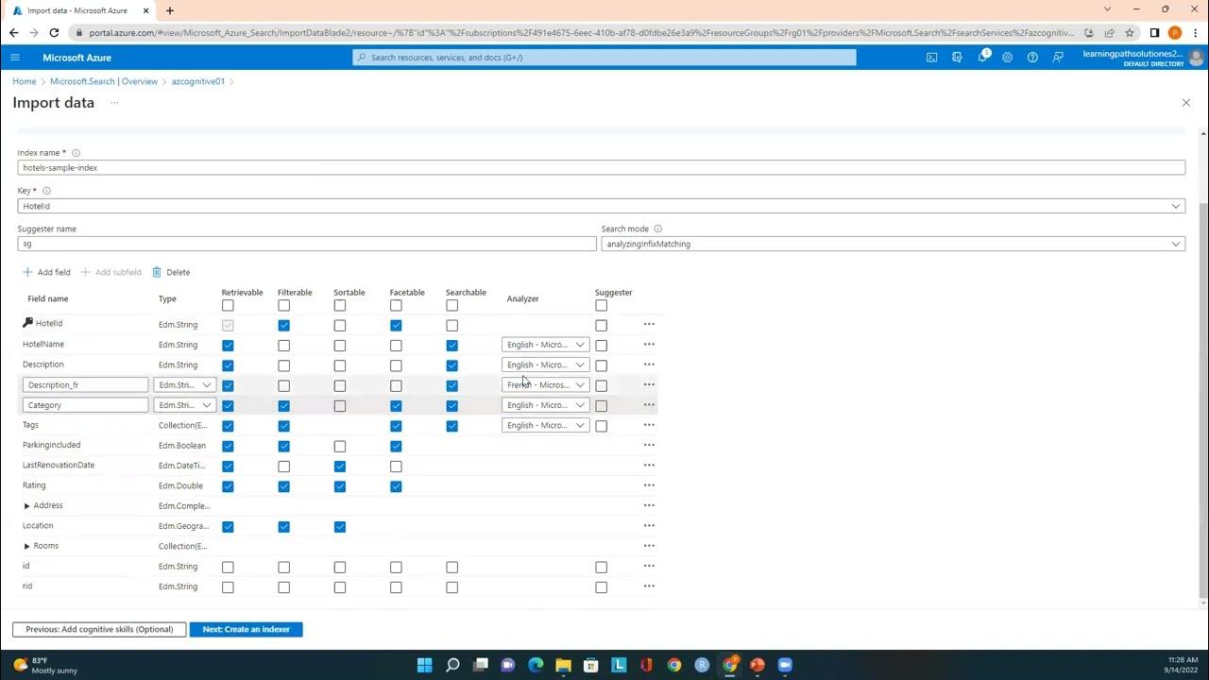Image resolution: width=1209 pixels, height=680 pixels.
Task: Open the Help question mark icon
Action: point(1032,58)
